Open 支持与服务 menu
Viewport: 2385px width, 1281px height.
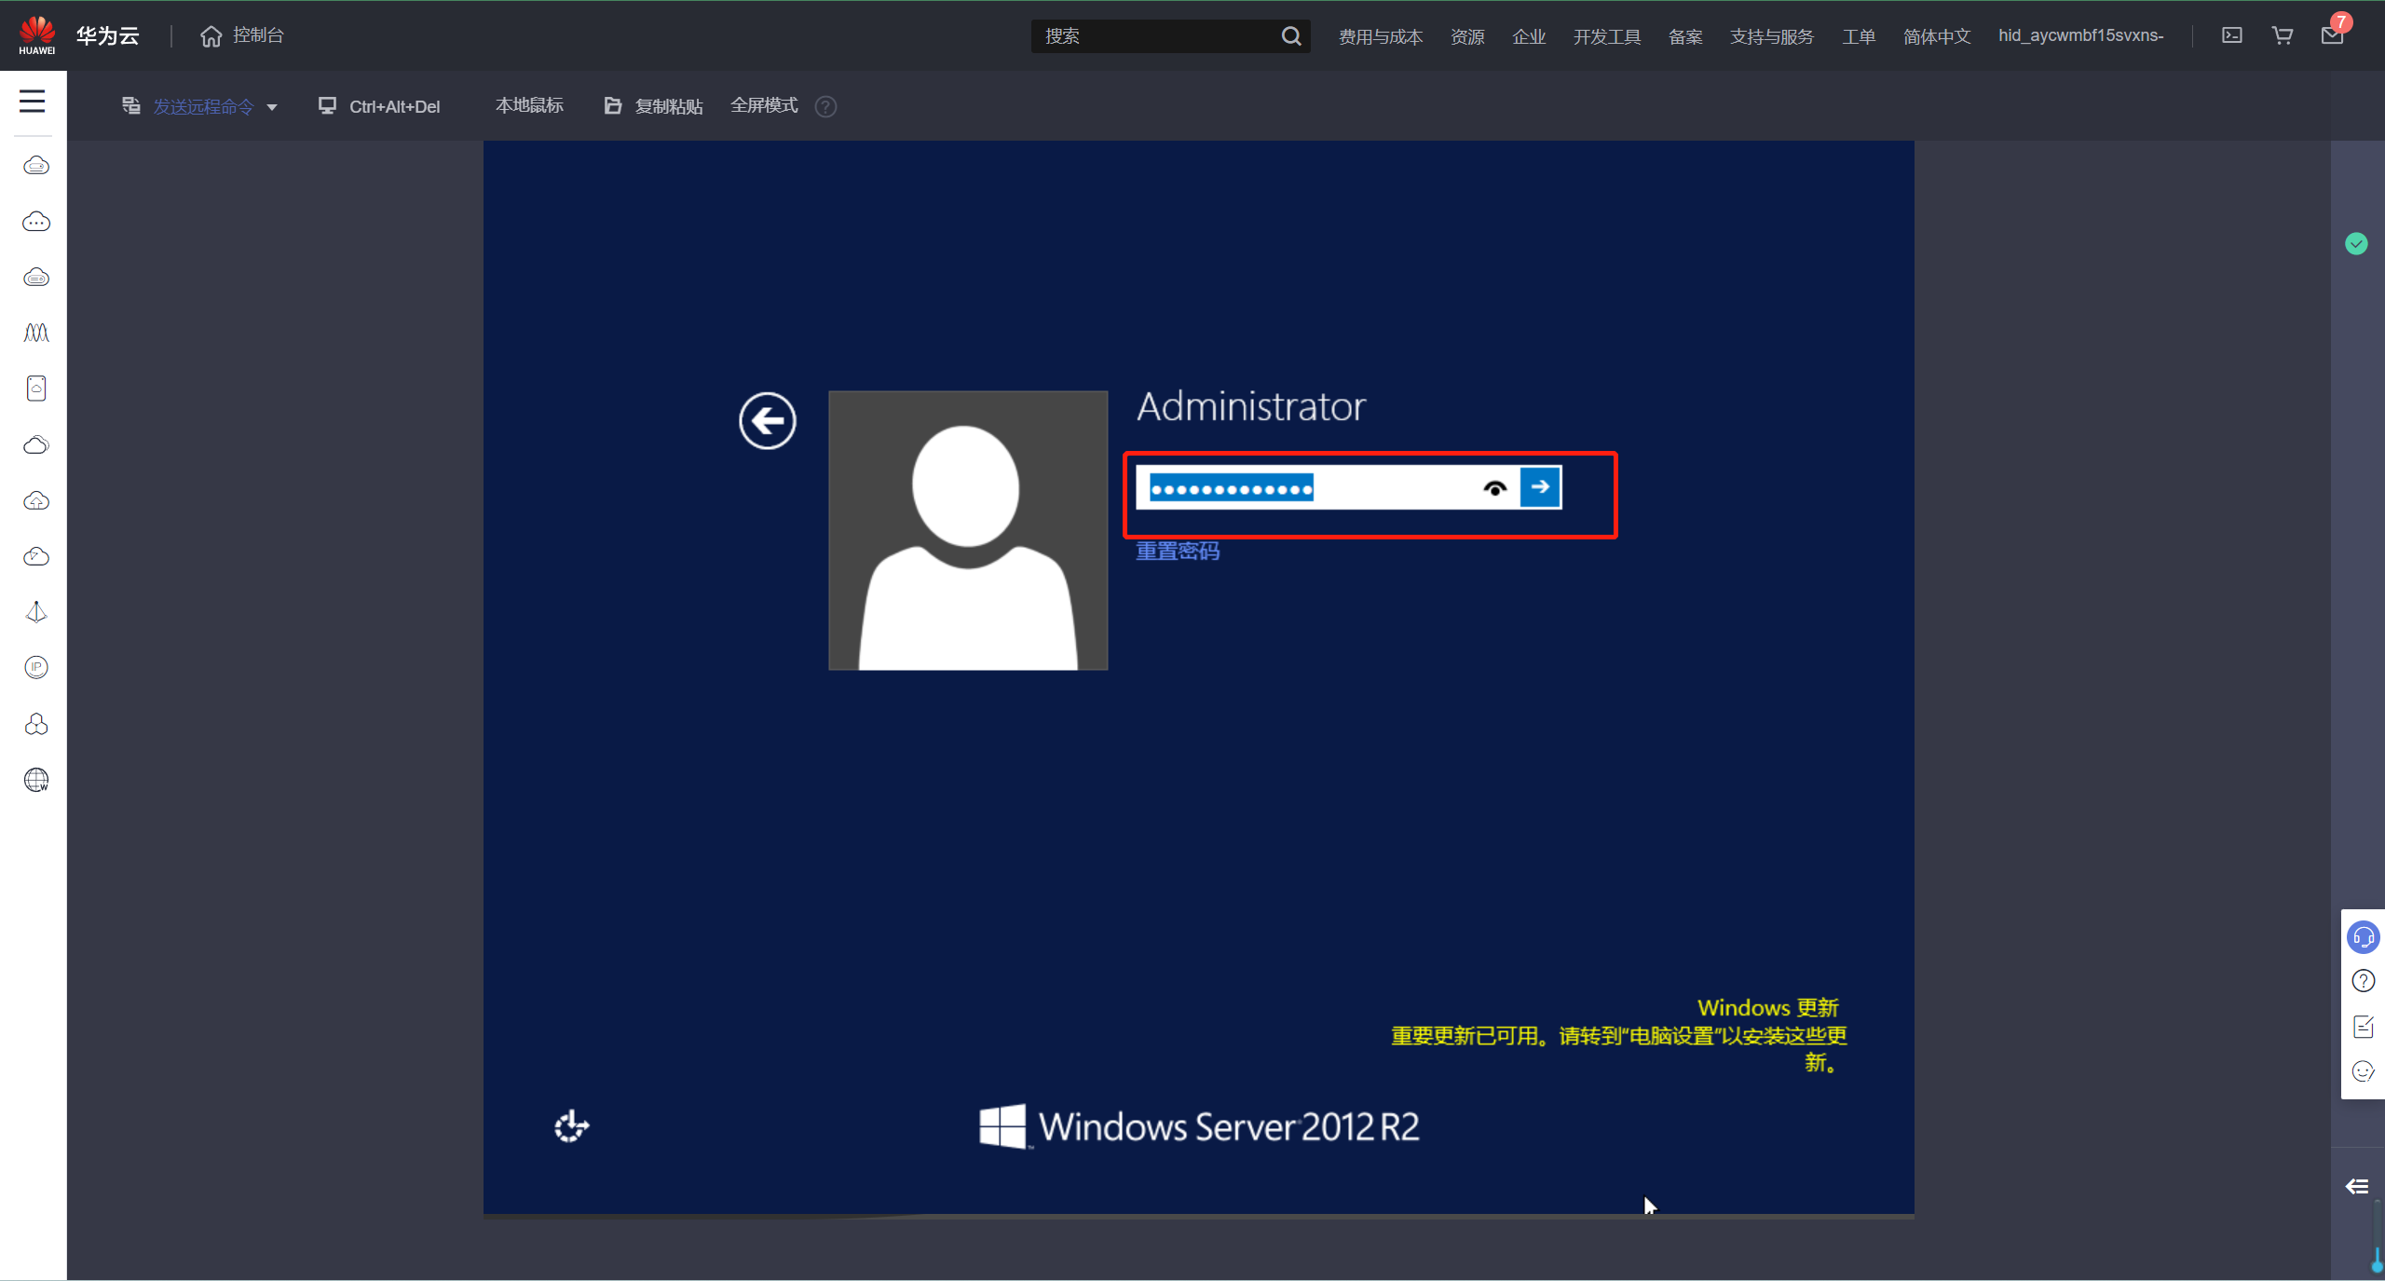point(1772,36)
